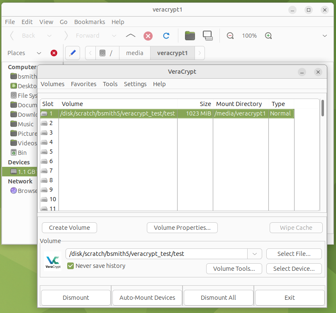Select drive icon for slot 9
The image size is (336, 313).
(44, 190)
